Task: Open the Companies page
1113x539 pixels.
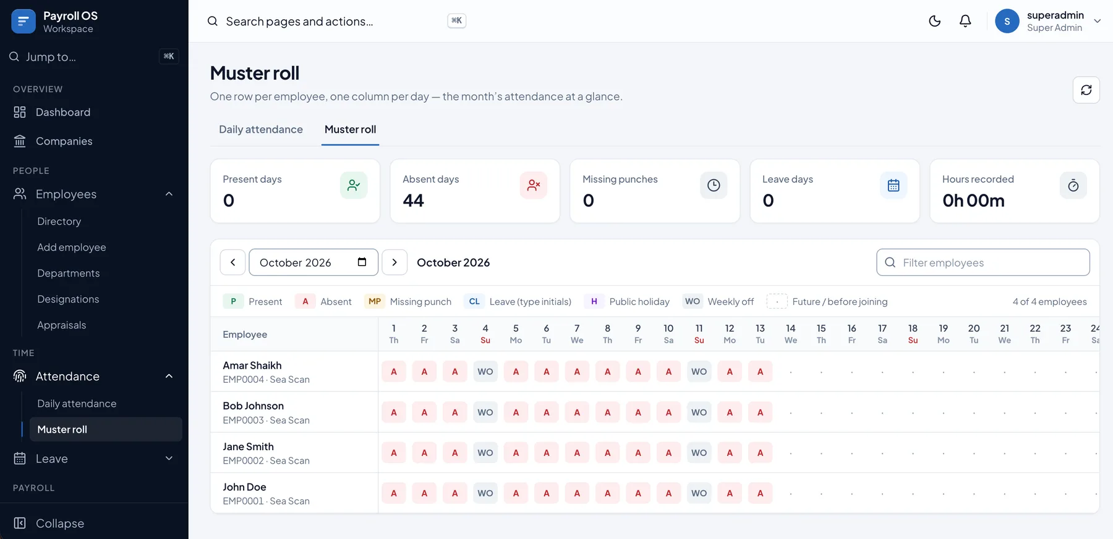Action: (x=94, y=141)
